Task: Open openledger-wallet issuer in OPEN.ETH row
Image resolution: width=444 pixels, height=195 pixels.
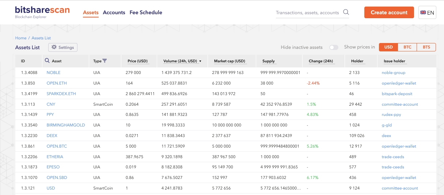Action: click(399, 83)
